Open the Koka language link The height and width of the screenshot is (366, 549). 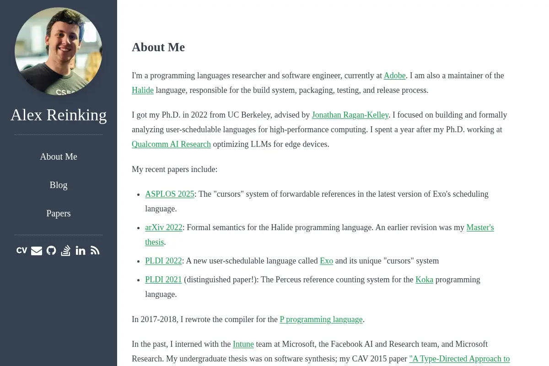pyautogui.click(x=424, y=280)
